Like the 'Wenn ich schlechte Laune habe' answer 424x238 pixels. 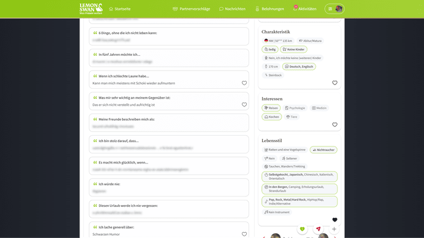tap(244, 83)
